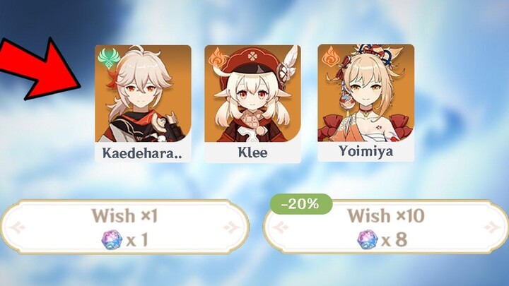Click the "Kaedehara.." name label
This screenshot has width=509, height=286.
coord(142,153)
